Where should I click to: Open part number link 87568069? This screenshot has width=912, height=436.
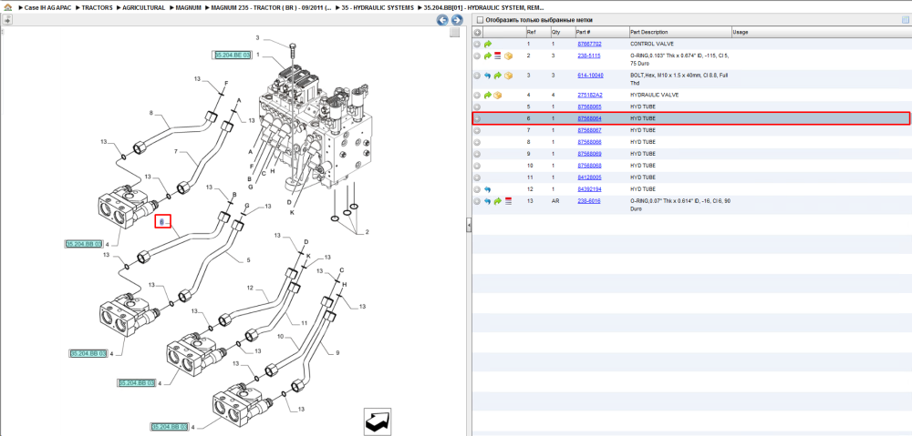pyautogui.click(x=589, y=154)
